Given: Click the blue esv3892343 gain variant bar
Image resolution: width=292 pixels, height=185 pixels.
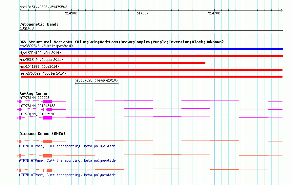Looking at the screenshot, I should coord(151,49).
